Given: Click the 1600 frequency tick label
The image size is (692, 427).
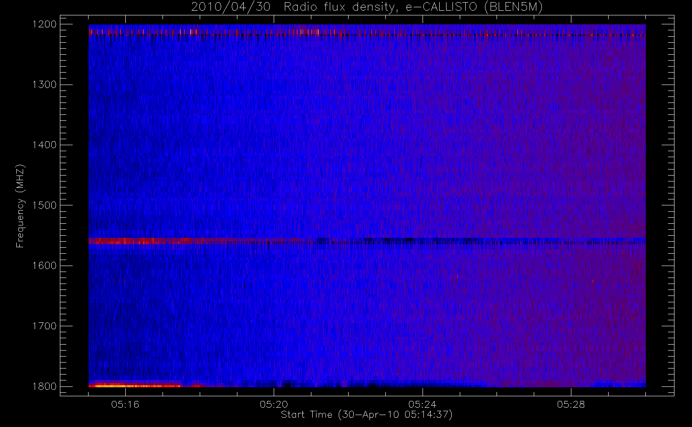Looking at the screenshot, I should [44, 266].
